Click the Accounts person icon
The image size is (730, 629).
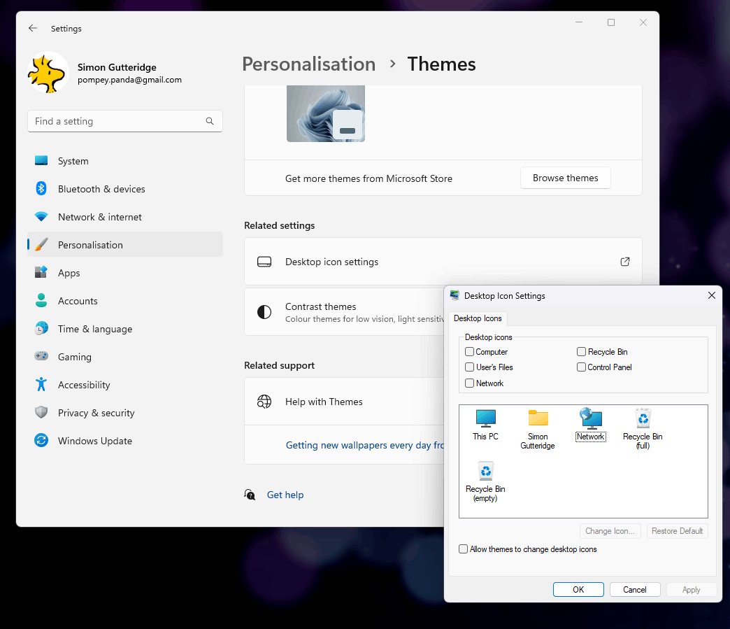(41, 301)
